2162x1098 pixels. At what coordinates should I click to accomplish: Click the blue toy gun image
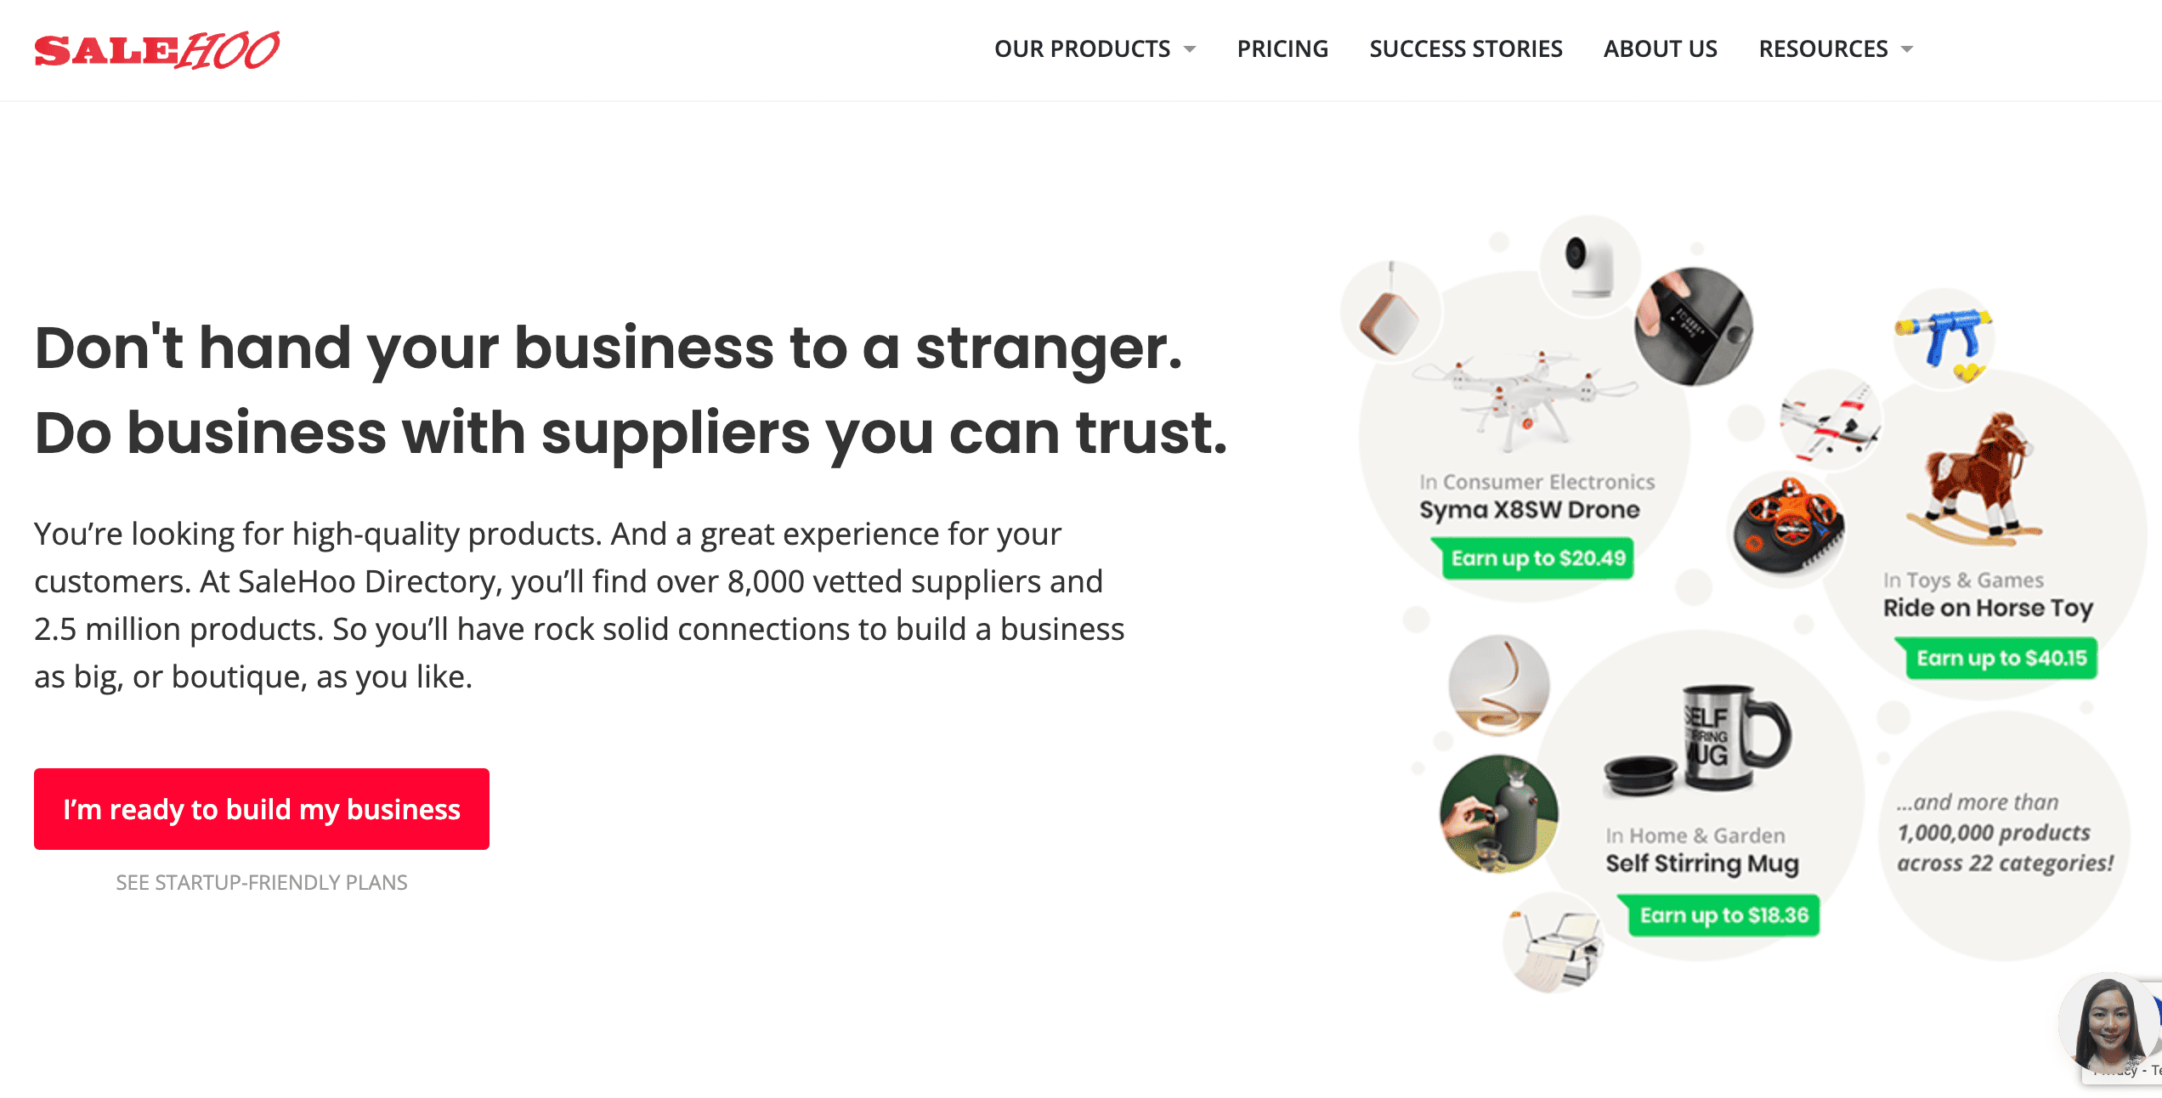[x=1944, y=338]
